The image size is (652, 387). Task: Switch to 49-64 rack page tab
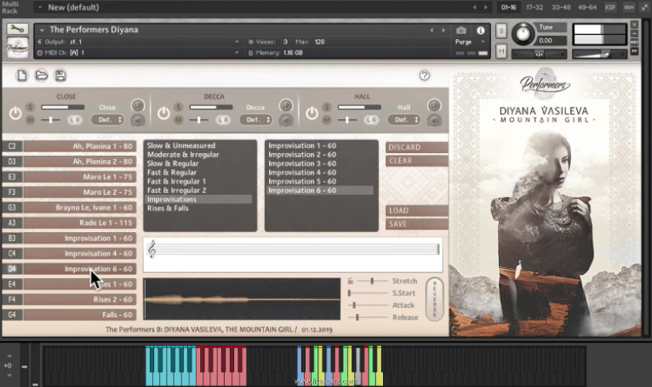coord(587,7)
